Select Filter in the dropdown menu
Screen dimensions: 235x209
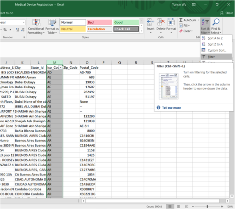(216, 57)
